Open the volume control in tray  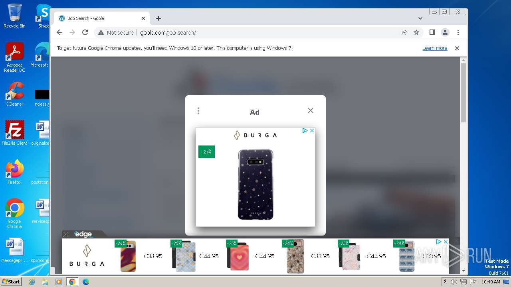tap(454, 282)
